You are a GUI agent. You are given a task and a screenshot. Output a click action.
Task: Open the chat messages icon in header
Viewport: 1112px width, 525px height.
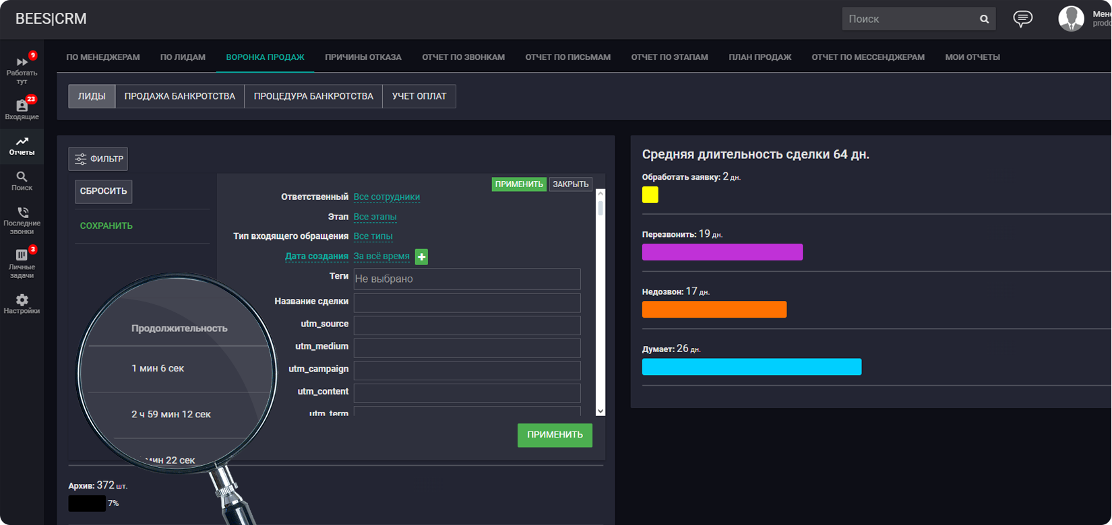coord(1022,19)
